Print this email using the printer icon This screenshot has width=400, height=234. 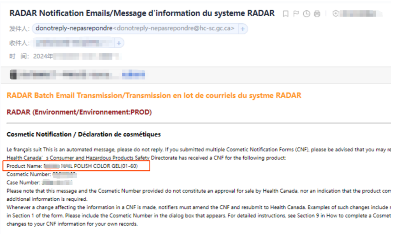click(x=317, y=14)
